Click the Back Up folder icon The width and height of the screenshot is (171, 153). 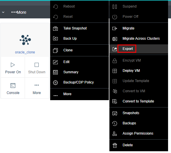tap(55, 39)
